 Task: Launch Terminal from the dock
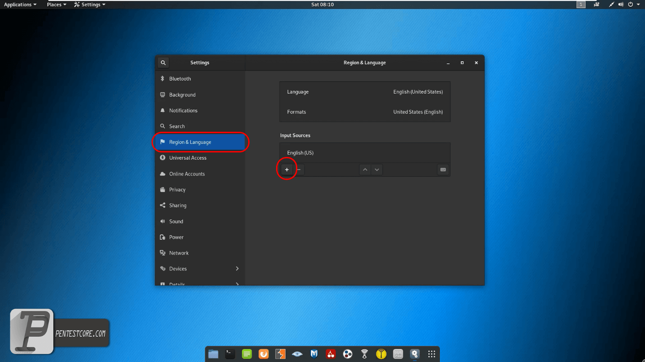point(230,354)
